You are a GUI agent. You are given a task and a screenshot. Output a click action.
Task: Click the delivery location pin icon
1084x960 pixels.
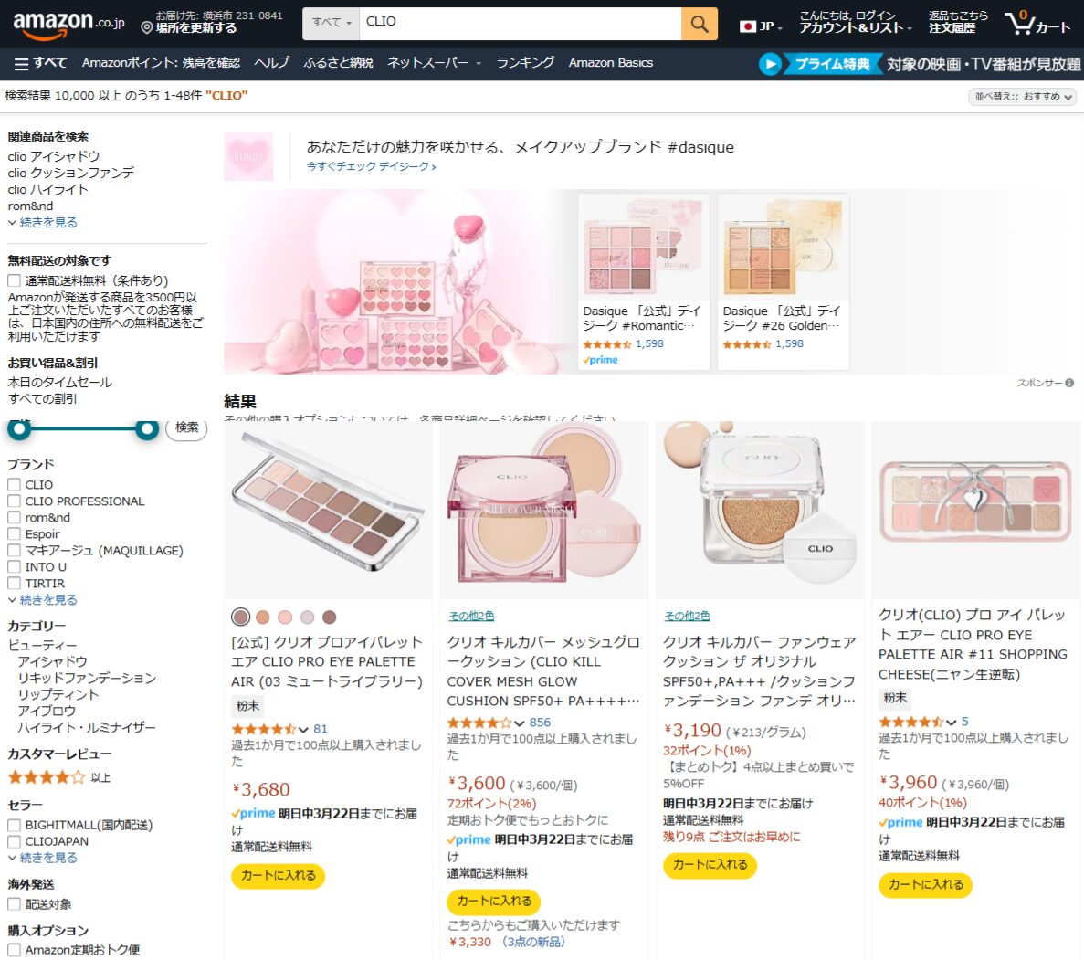146,27
